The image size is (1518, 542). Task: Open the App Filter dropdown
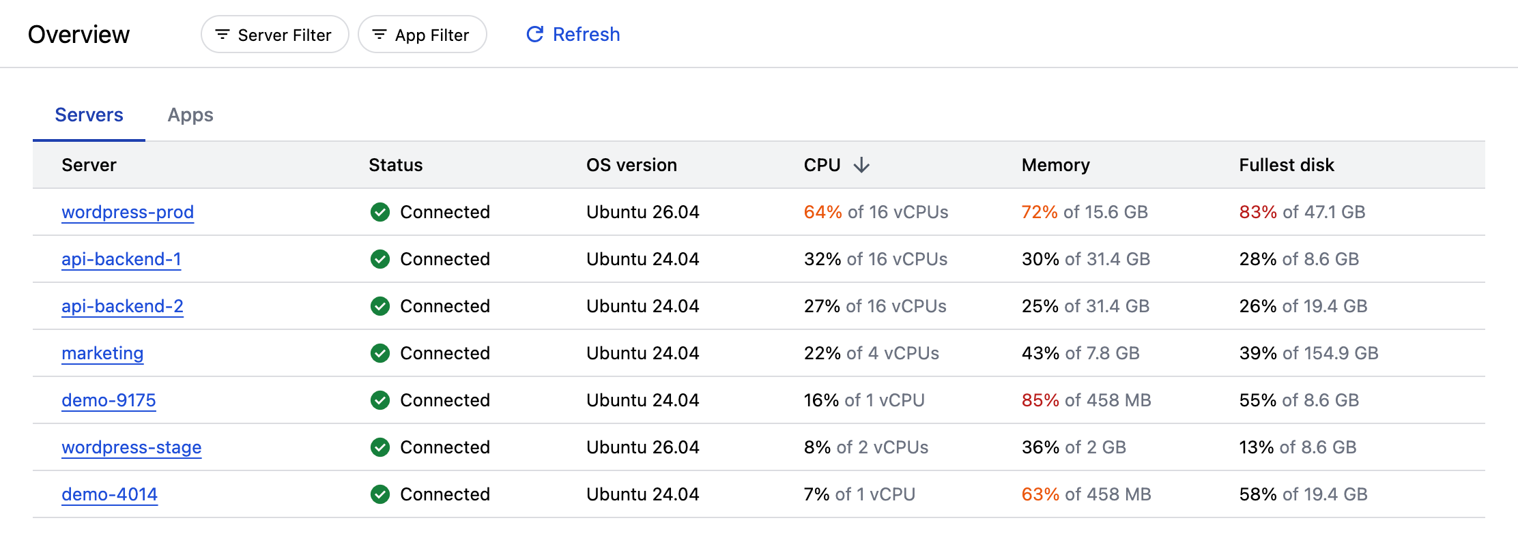point(423,35)
